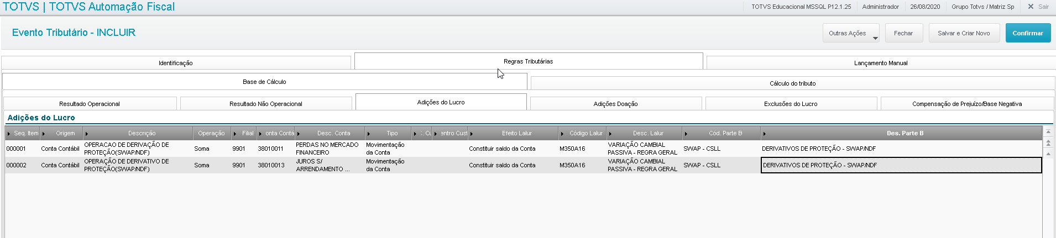The width and height of the screenshot is (1056, 238).
Task: Click TOTVS Educacional MSSQL P12.1.25 label
Action: (x=801, y=7)
